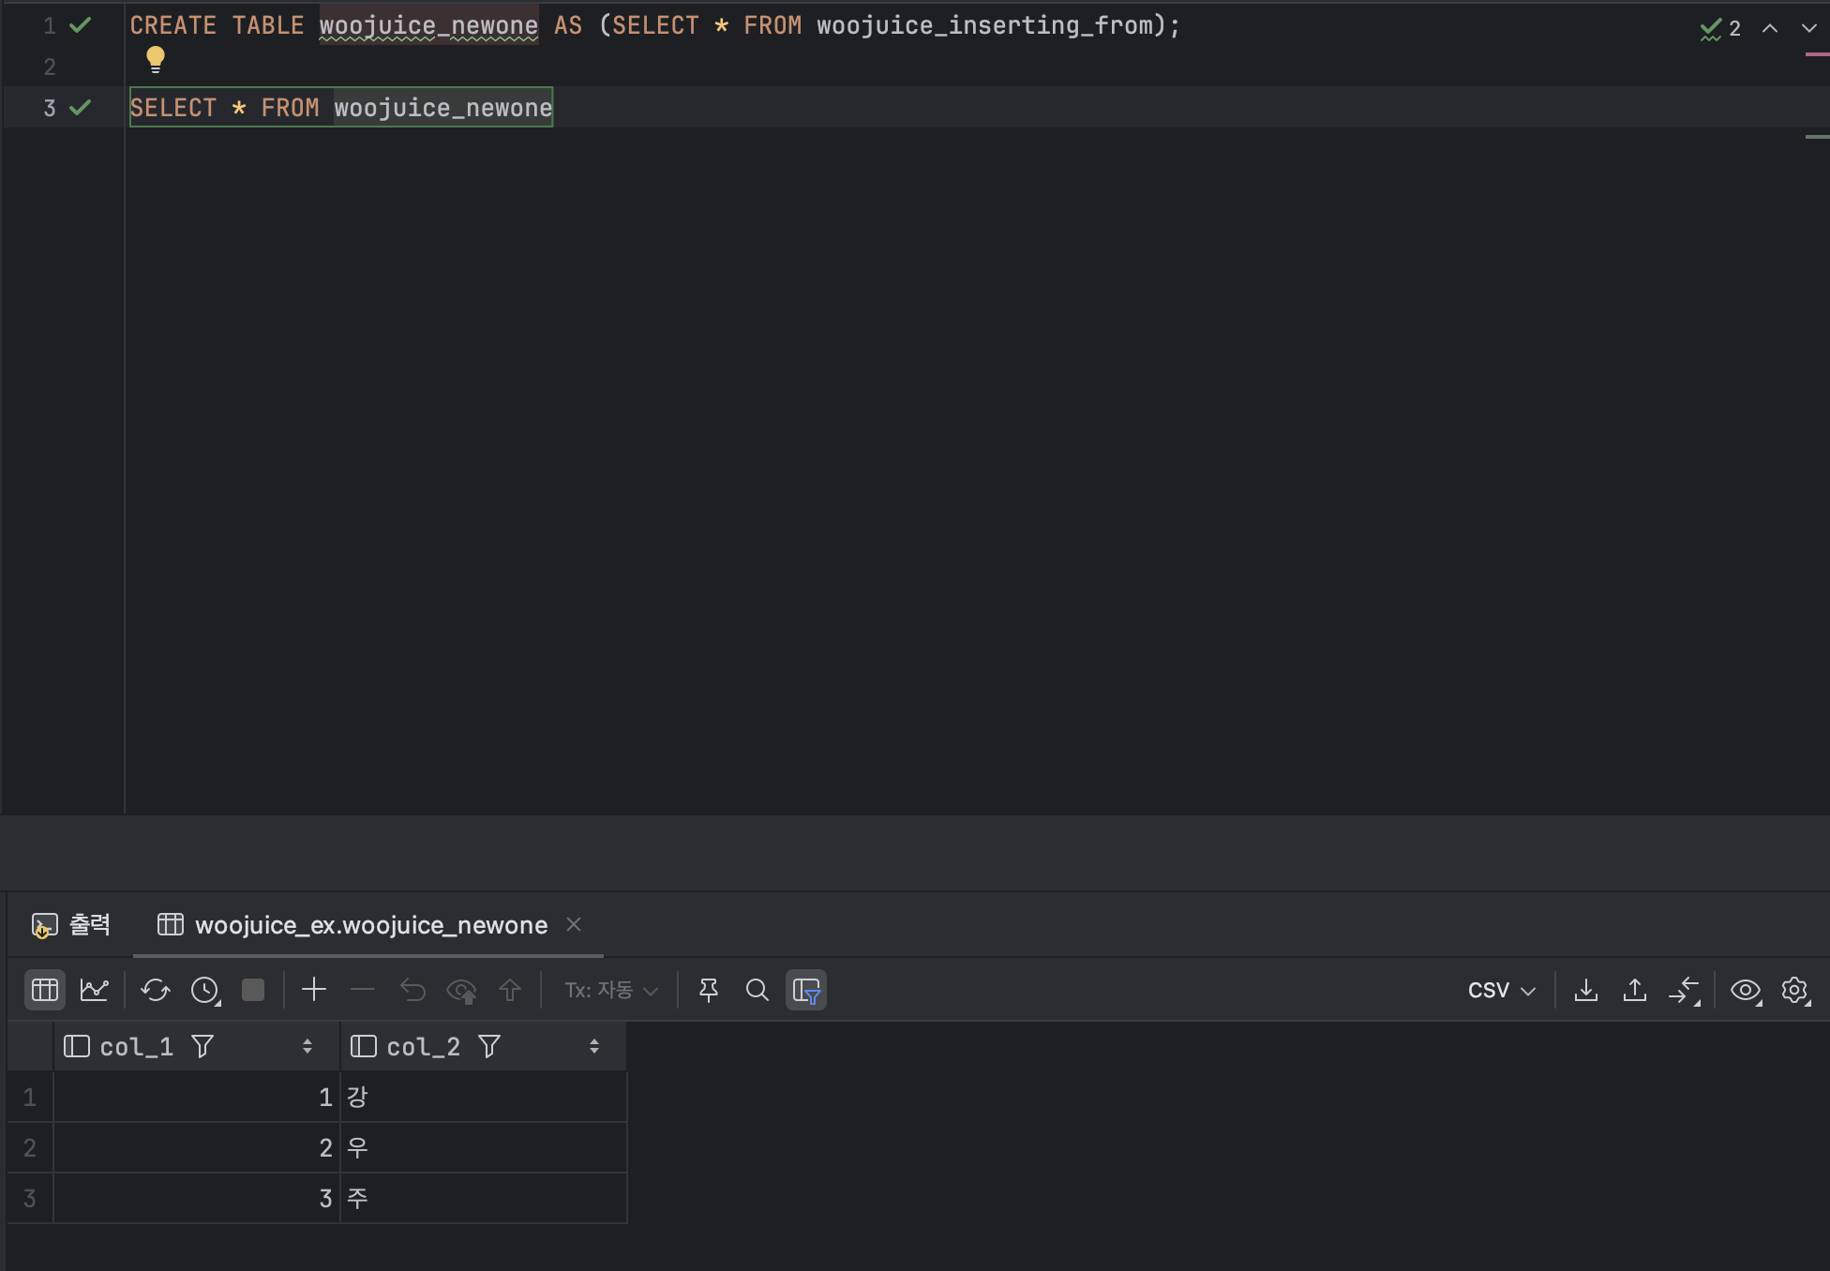Open the CSV data extractor dropdown
1830x1271 pixels.
pos(1502,990)
